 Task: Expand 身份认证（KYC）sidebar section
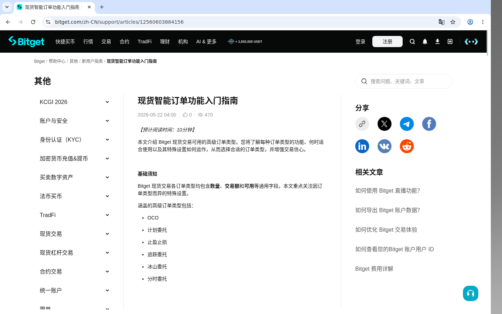point(75,140)
